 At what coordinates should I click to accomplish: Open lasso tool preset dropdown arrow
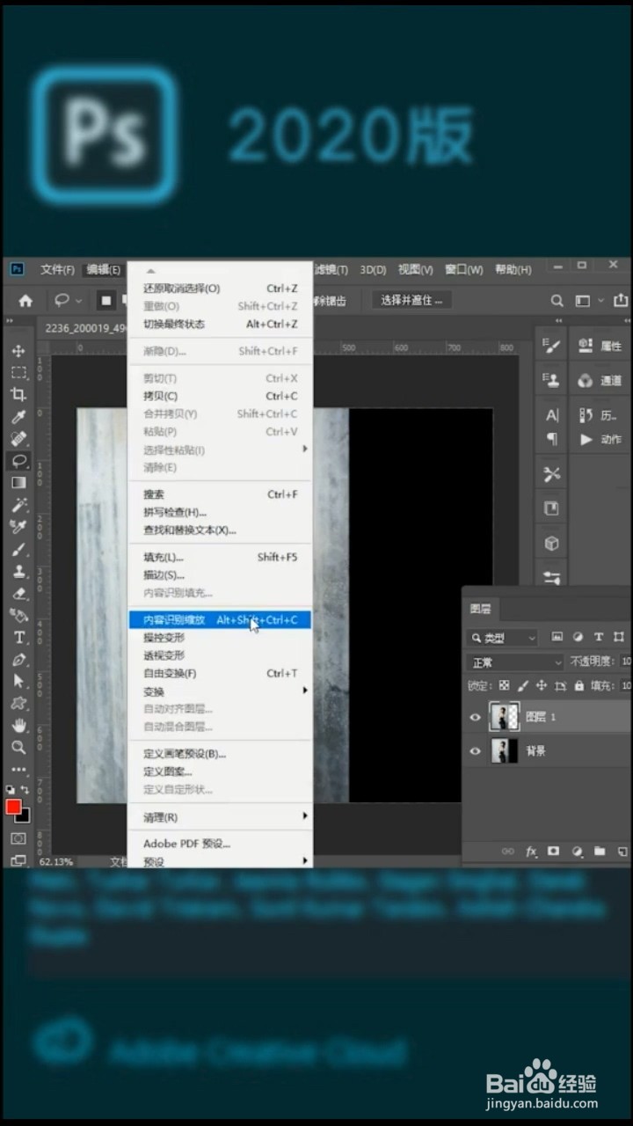(79, 301)
